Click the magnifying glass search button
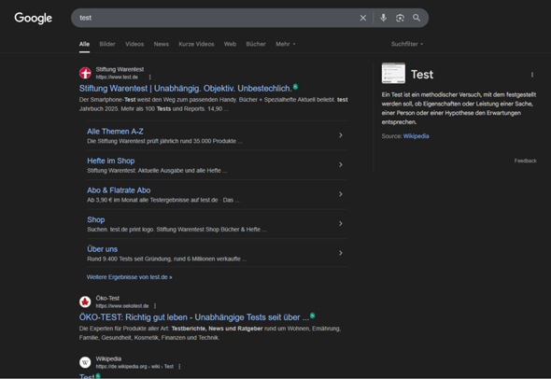 pos(417,18)
